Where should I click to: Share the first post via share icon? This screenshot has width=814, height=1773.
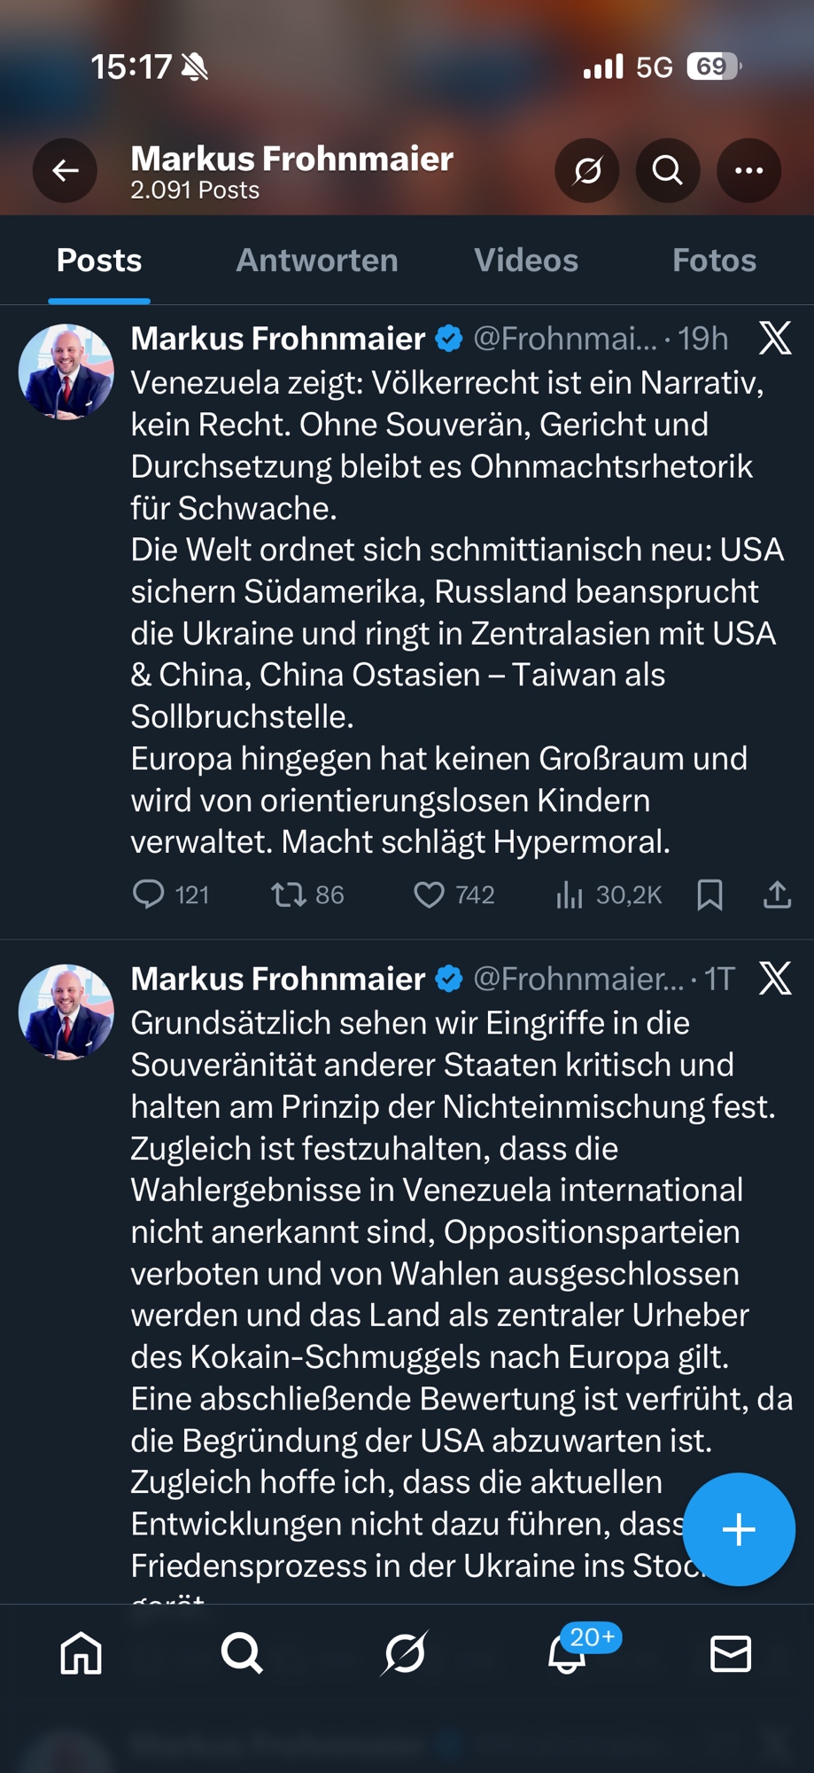point(777,894)
